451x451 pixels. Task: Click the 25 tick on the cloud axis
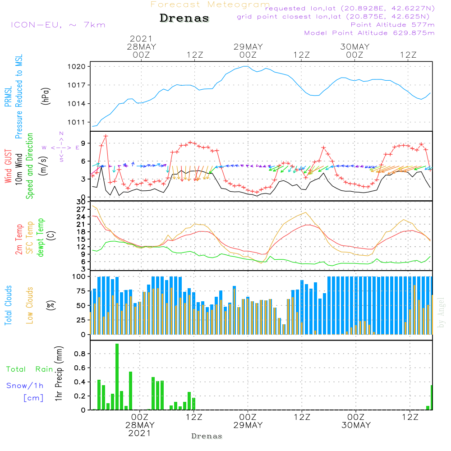coord(81,320)
